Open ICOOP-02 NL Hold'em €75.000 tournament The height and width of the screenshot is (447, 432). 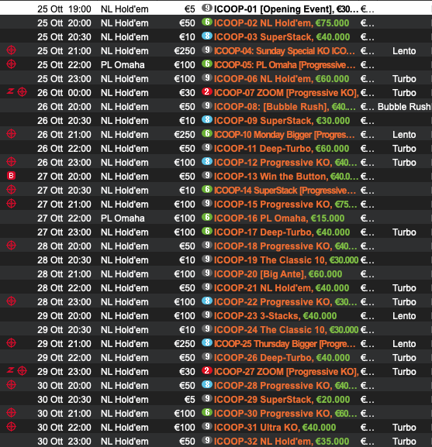click(x=282, y=23)
